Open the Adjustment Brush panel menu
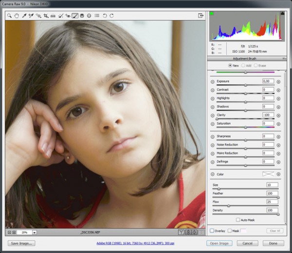This screenshot has height=253, width=292. pos(284,59)
